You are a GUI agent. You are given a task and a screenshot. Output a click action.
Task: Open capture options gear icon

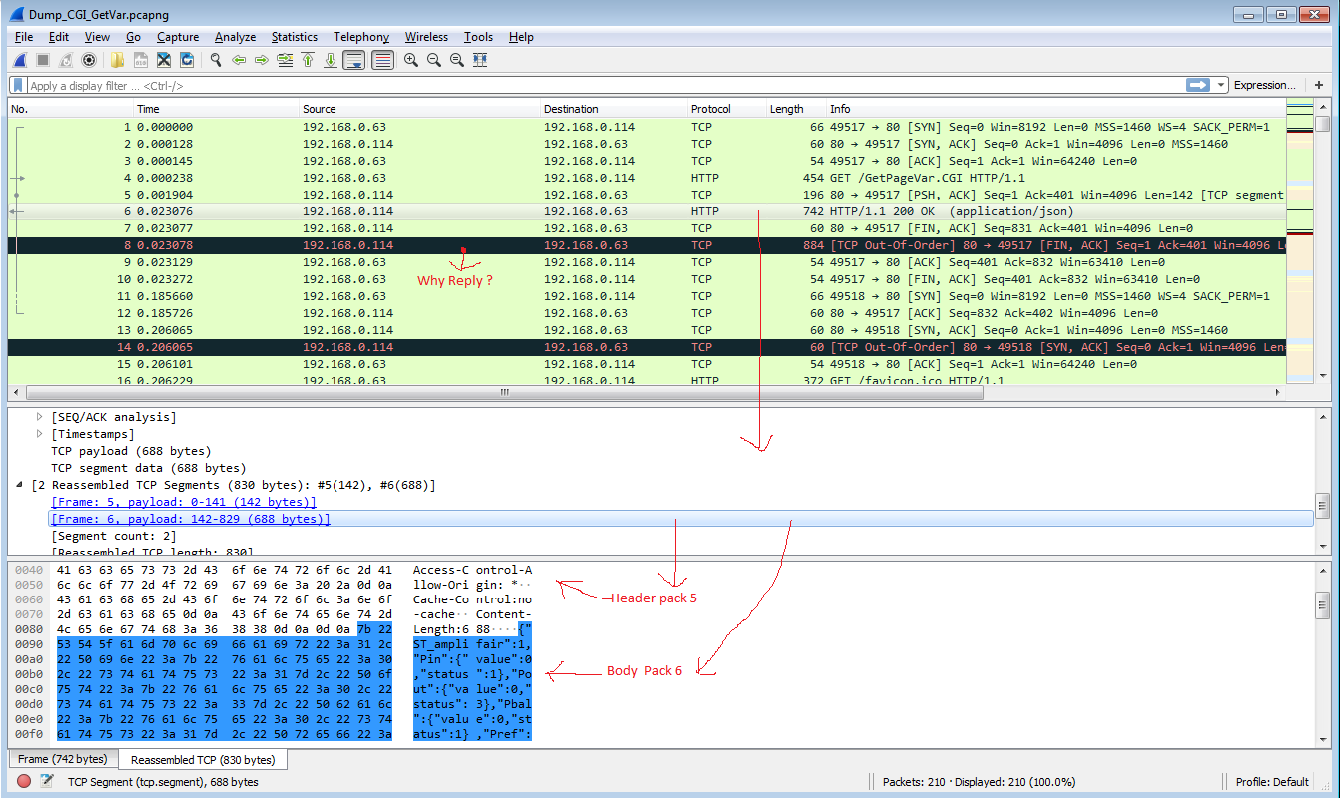88,60
